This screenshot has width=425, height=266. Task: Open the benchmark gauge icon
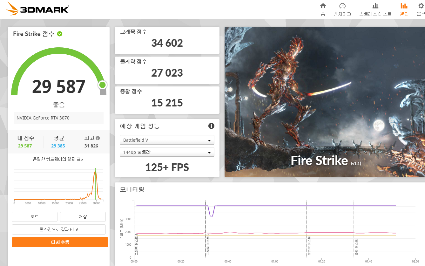click(x=342, y=6)
